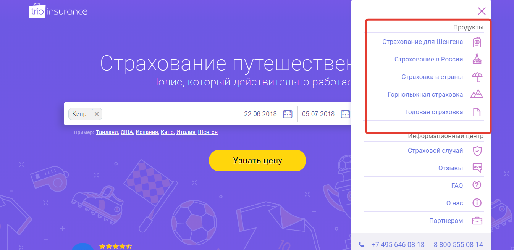Image resolution: width=514 pixels, height=250 pixels.
Task: Click the shield icon next to Страховой случай
Action: (477, 151)
